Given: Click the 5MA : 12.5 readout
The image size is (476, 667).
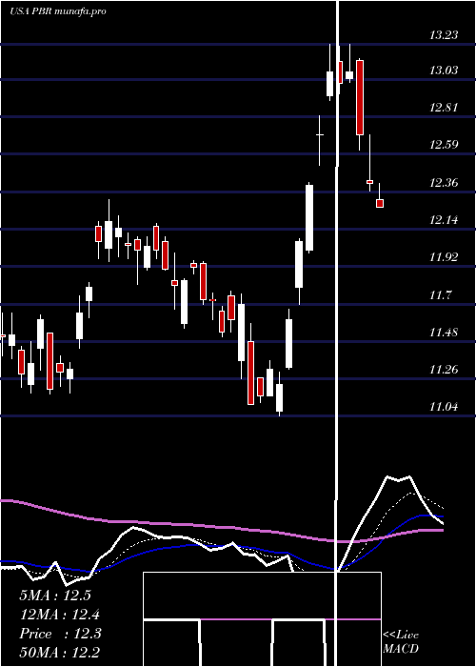Looking at the screenshot, I should (55, 596).
